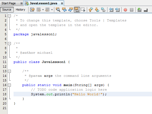
Task: Collapse Javadoc fold at line 7
Action: (x=9, y=43)
